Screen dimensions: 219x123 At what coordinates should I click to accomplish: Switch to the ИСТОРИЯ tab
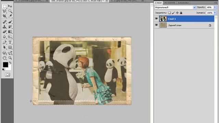[x=170, y=3]
